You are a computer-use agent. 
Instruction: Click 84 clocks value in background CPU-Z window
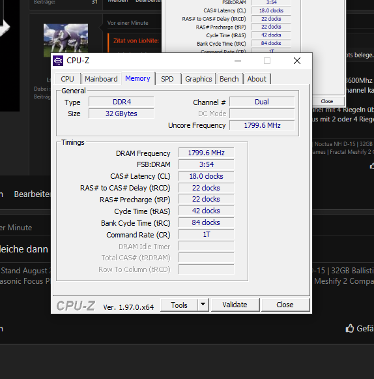click(x=271, y=43)
